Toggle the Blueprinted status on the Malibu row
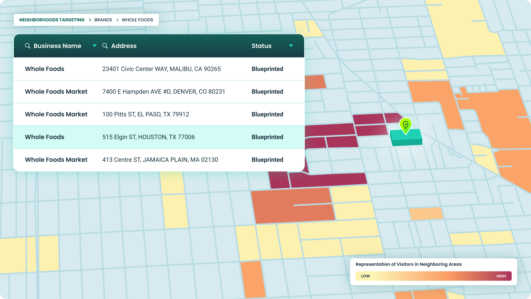 [x=267, y=69]
